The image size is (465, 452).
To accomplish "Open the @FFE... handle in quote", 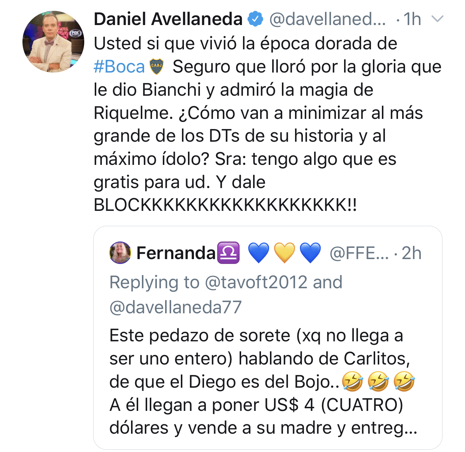I will tap(359, 253).
